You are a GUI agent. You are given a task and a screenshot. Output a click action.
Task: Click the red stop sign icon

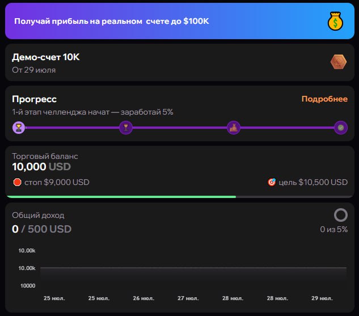point(17,182)
